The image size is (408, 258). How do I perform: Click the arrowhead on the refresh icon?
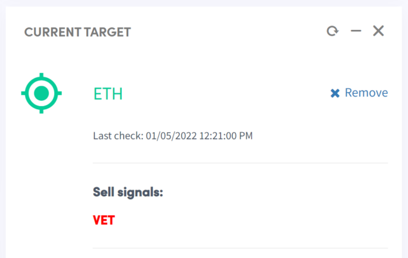coord(337,32)
